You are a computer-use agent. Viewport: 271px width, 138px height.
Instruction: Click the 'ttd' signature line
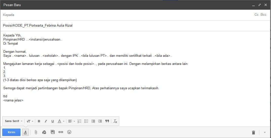click(5, 96)
